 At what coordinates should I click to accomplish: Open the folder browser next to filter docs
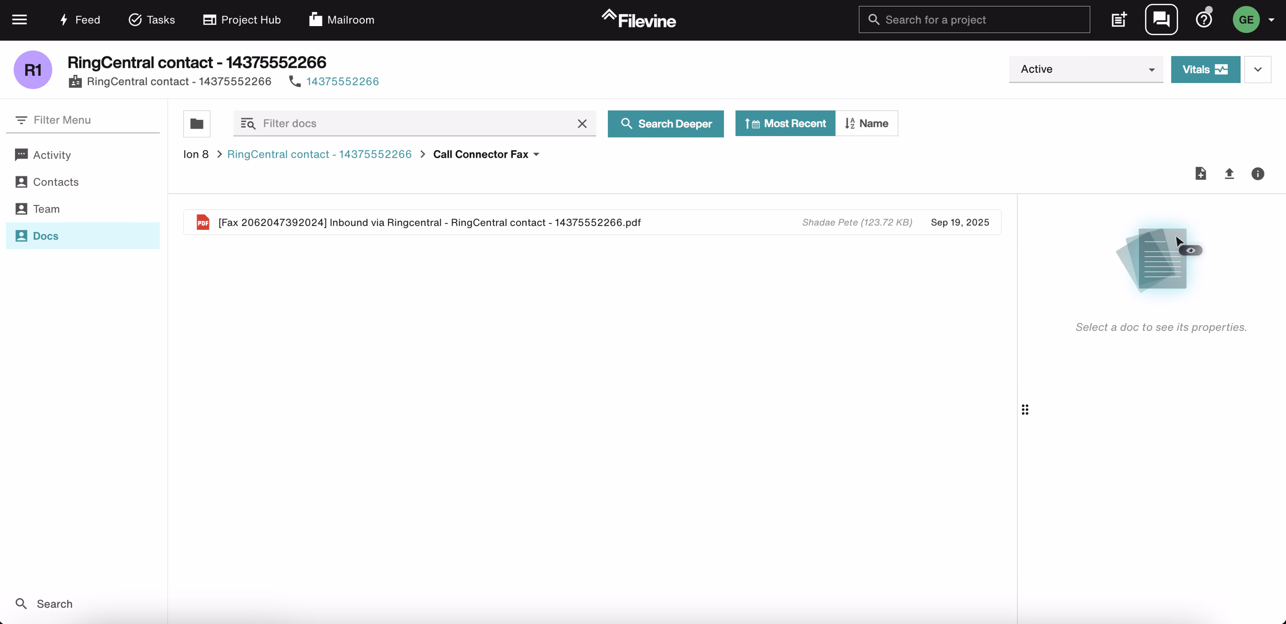click(196, 123)
